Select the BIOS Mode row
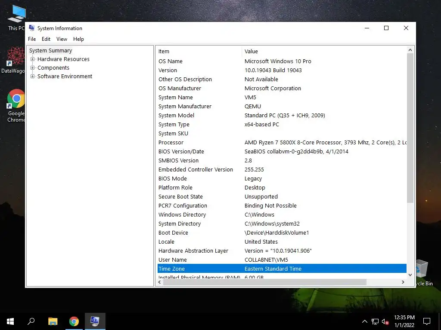Screen dimensions: 441x330 tap(282, 178)
